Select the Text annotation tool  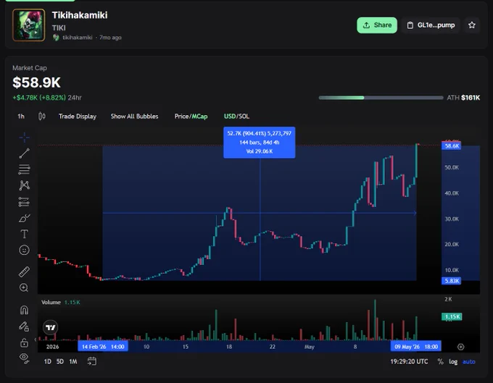coord(24,234)
